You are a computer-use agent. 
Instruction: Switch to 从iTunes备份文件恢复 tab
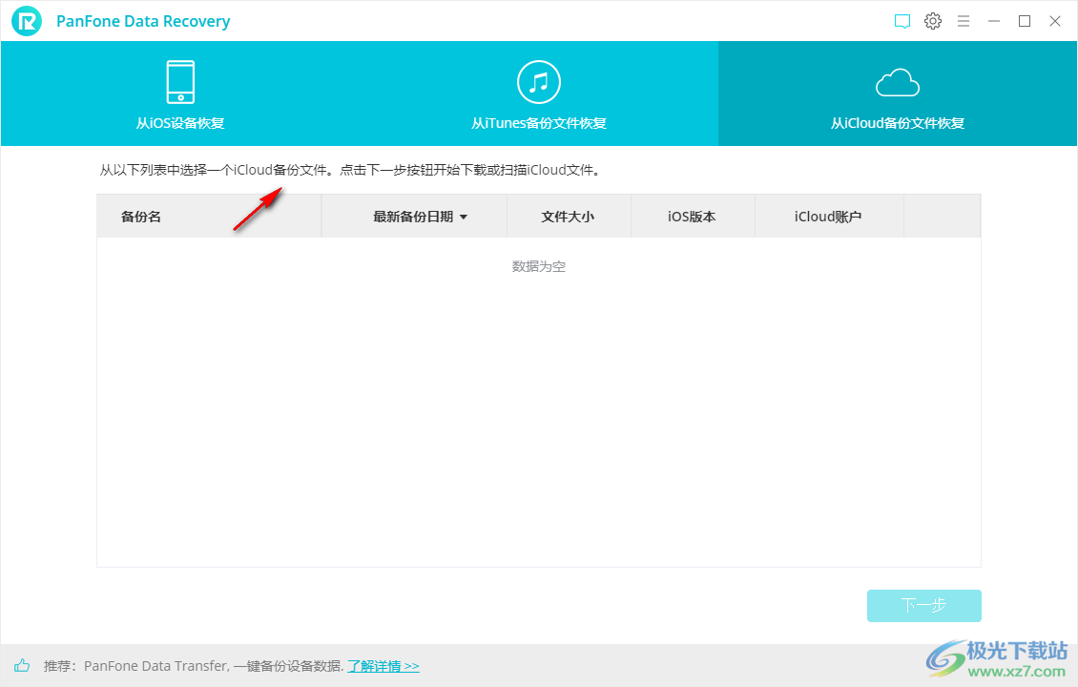click(x=539, y=94)
